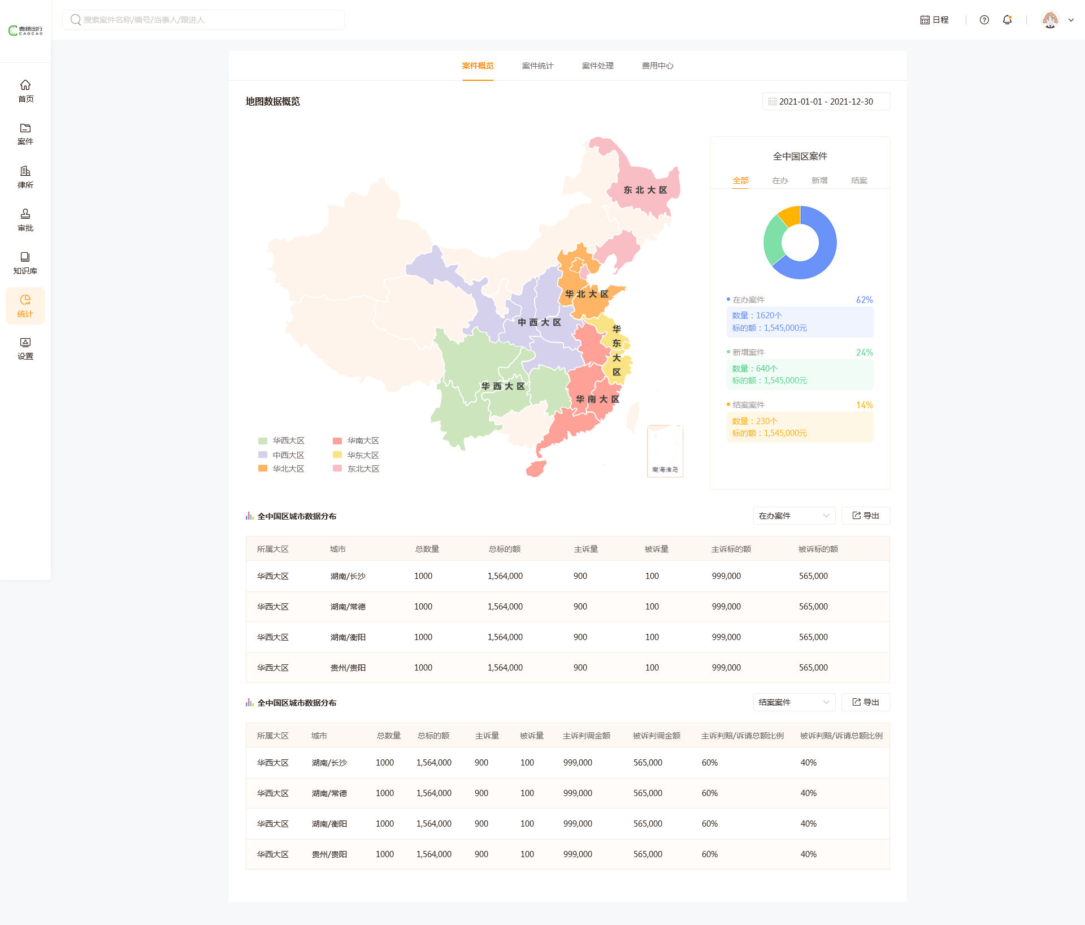Switch to the 案件统计 tab
This screenshot has width=1085, height=925.
pos(537,66)
